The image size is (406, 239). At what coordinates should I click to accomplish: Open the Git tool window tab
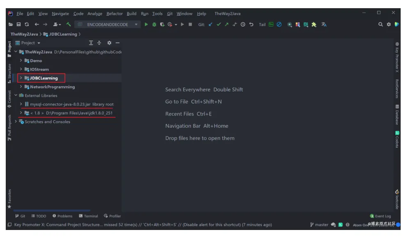[x=20, y=216]
